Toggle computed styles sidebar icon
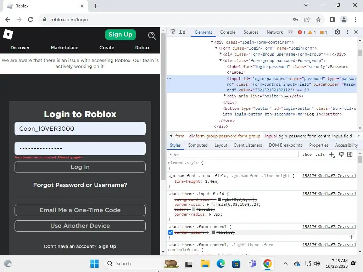Viewport: 363px width, 272px height. click(x=350, y=154)
